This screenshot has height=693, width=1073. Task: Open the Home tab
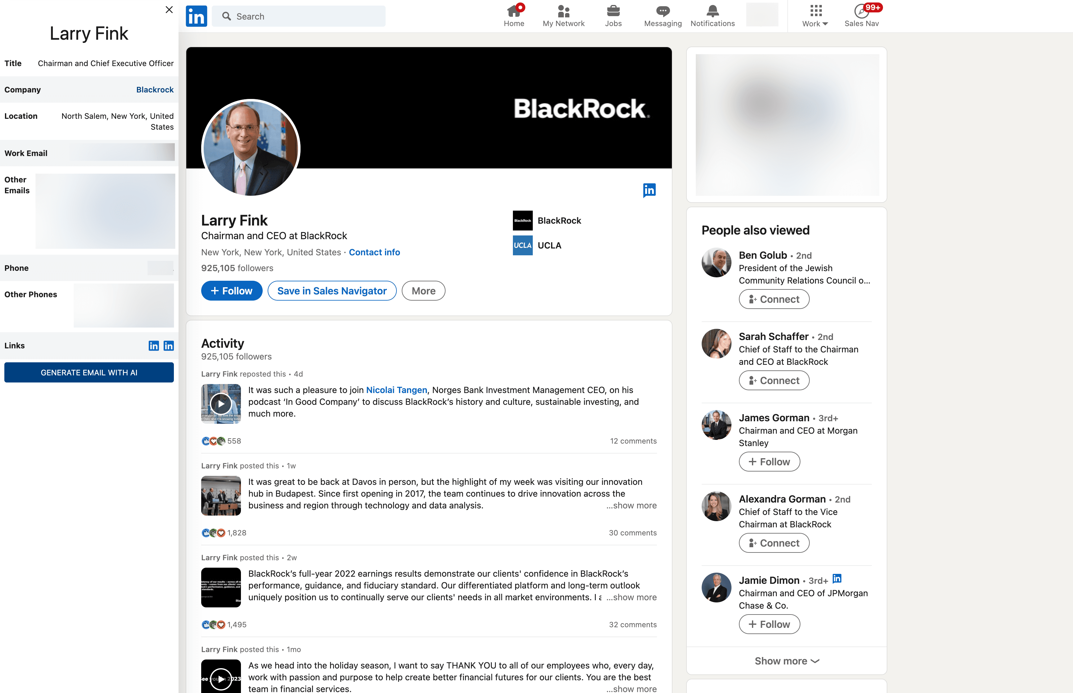[514, 16]
